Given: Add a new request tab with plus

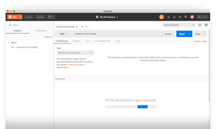Looking at the screenshot, I should (x=82, y=27).
